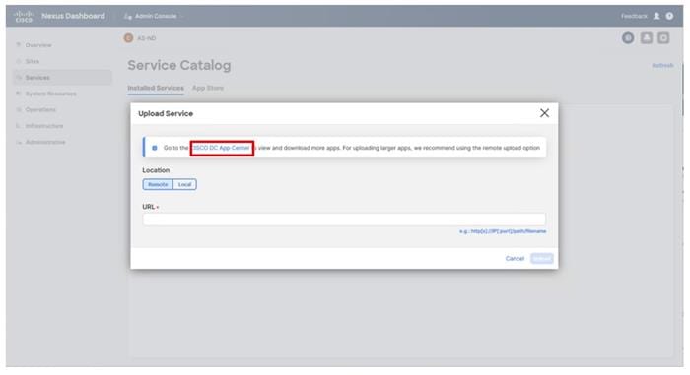Click the square person icon below the header
The width and height of the screenshot is (690, 375).
click(646, 38)
